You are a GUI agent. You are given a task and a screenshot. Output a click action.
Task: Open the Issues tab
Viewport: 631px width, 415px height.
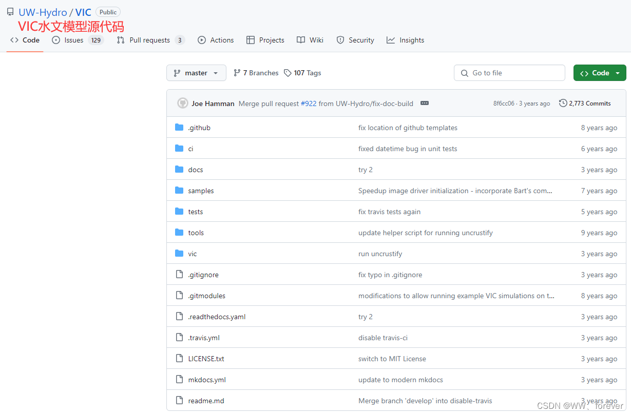click(78, 40)
